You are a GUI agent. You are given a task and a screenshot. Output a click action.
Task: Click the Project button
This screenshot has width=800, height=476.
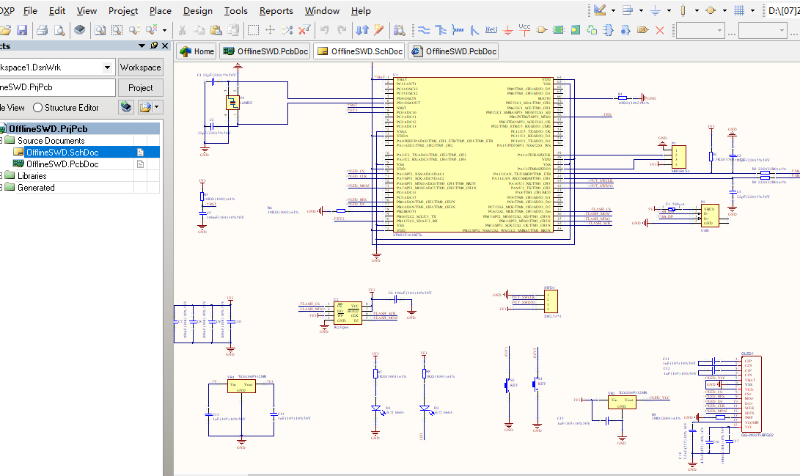coord(140,88)
